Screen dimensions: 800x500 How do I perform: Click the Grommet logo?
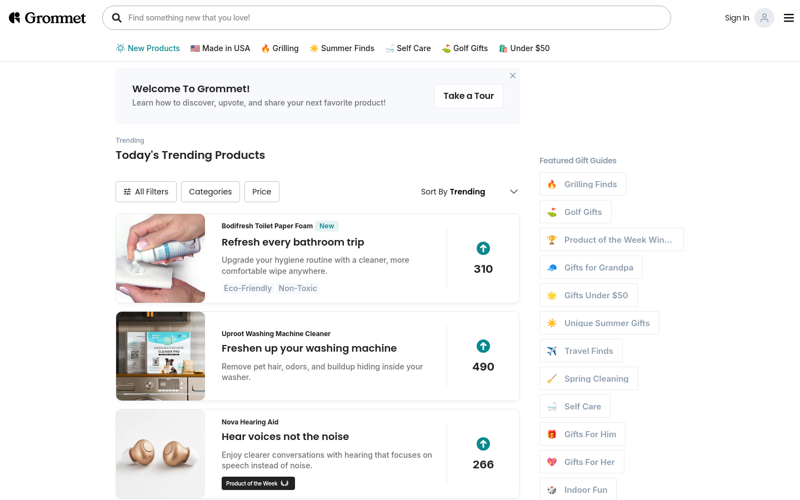[48, 18]
